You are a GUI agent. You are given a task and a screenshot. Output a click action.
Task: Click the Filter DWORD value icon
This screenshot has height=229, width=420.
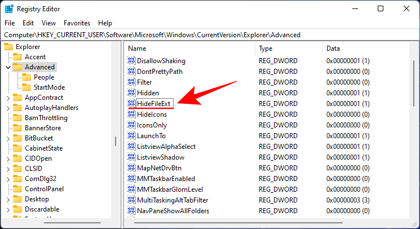pos(131,82)
